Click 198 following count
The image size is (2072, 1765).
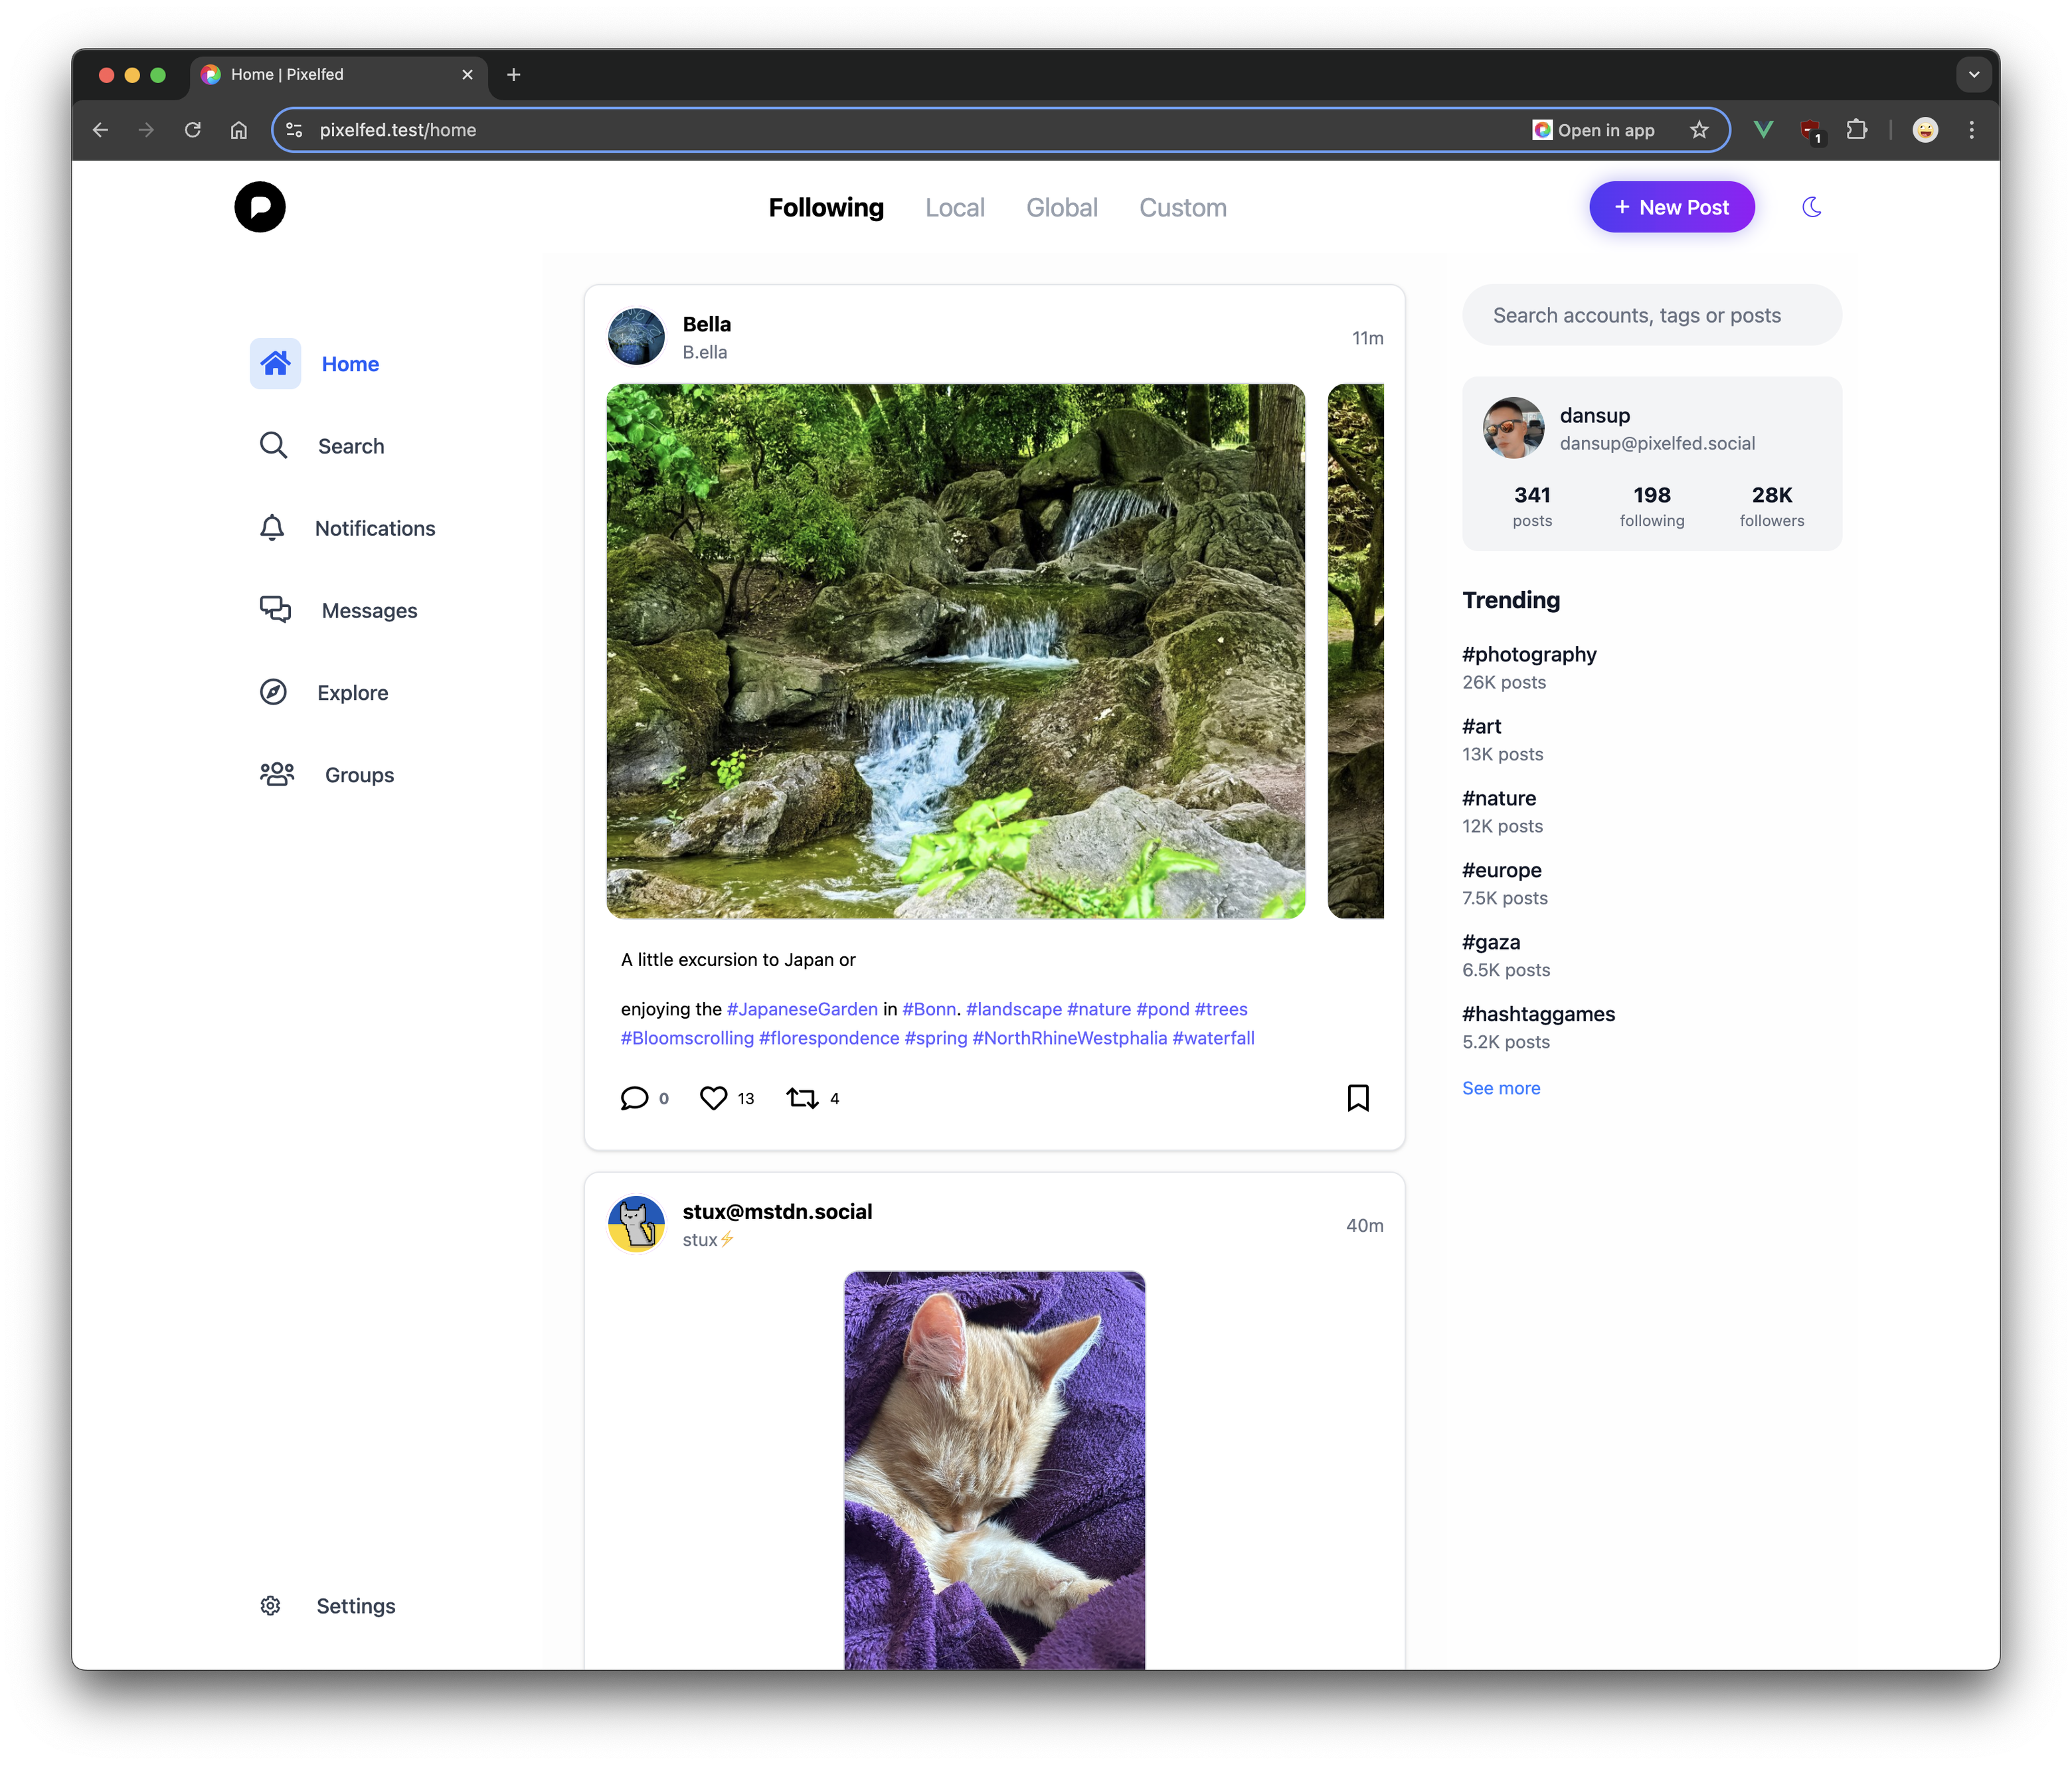(1652, 506)
